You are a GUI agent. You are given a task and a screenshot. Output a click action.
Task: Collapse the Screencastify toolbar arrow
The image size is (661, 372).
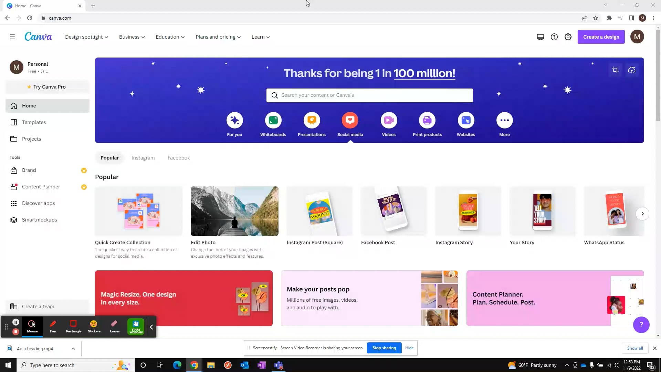(x=151, y=327)
